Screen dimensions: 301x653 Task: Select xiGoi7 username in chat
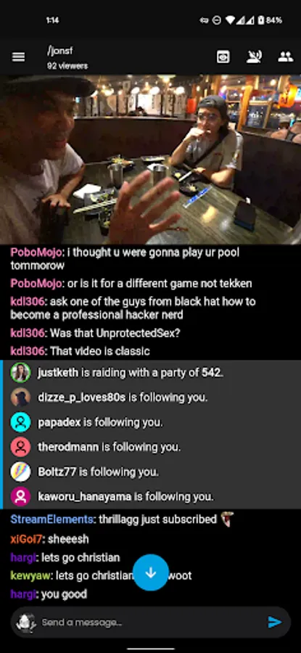[x=26, y=539]
